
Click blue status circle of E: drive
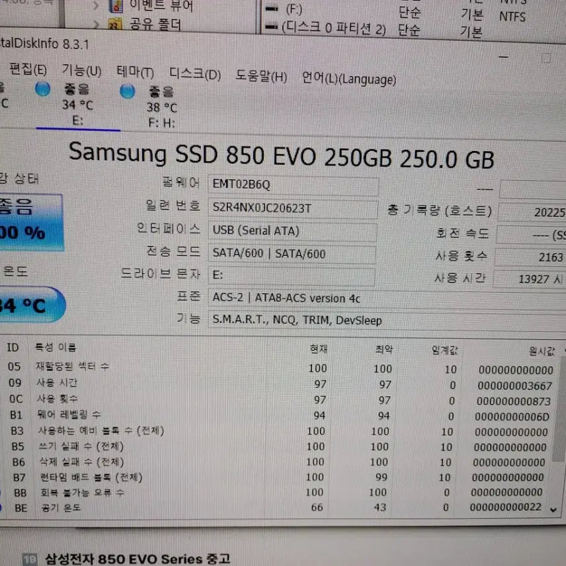pos(42,89)
